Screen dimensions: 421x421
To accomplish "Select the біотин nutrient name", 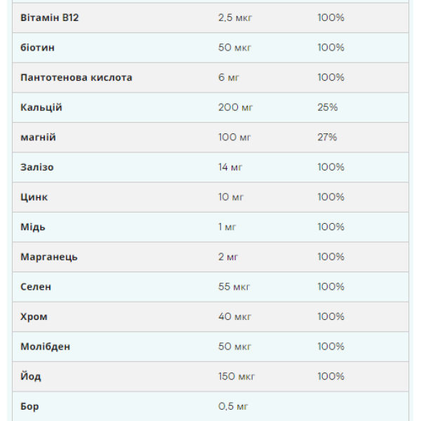I will click(38, 48).
